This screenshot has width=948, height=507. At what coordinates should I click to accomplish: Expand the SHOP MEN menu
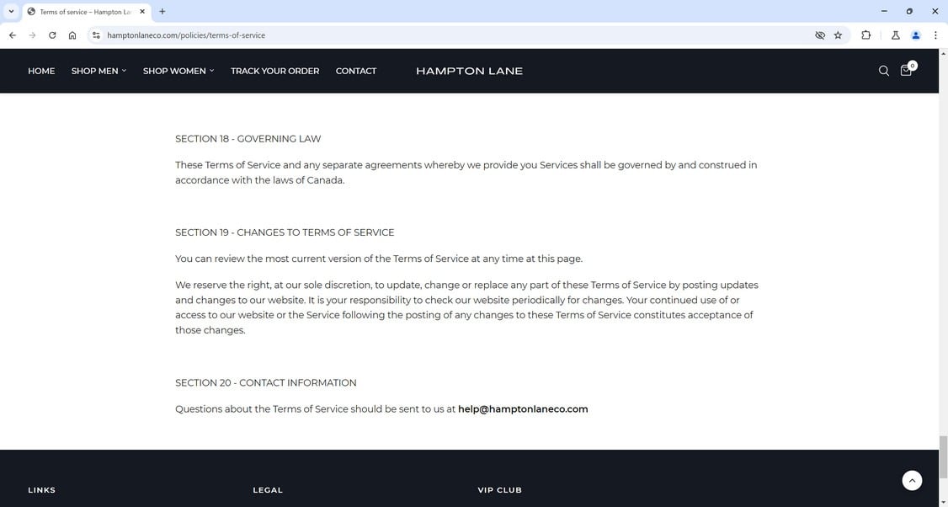99,71
